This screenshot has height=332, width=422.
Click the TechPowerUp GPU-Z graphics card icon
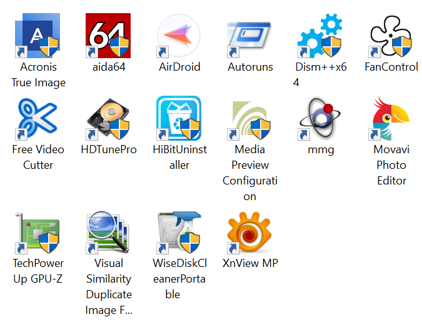[38, 232]
